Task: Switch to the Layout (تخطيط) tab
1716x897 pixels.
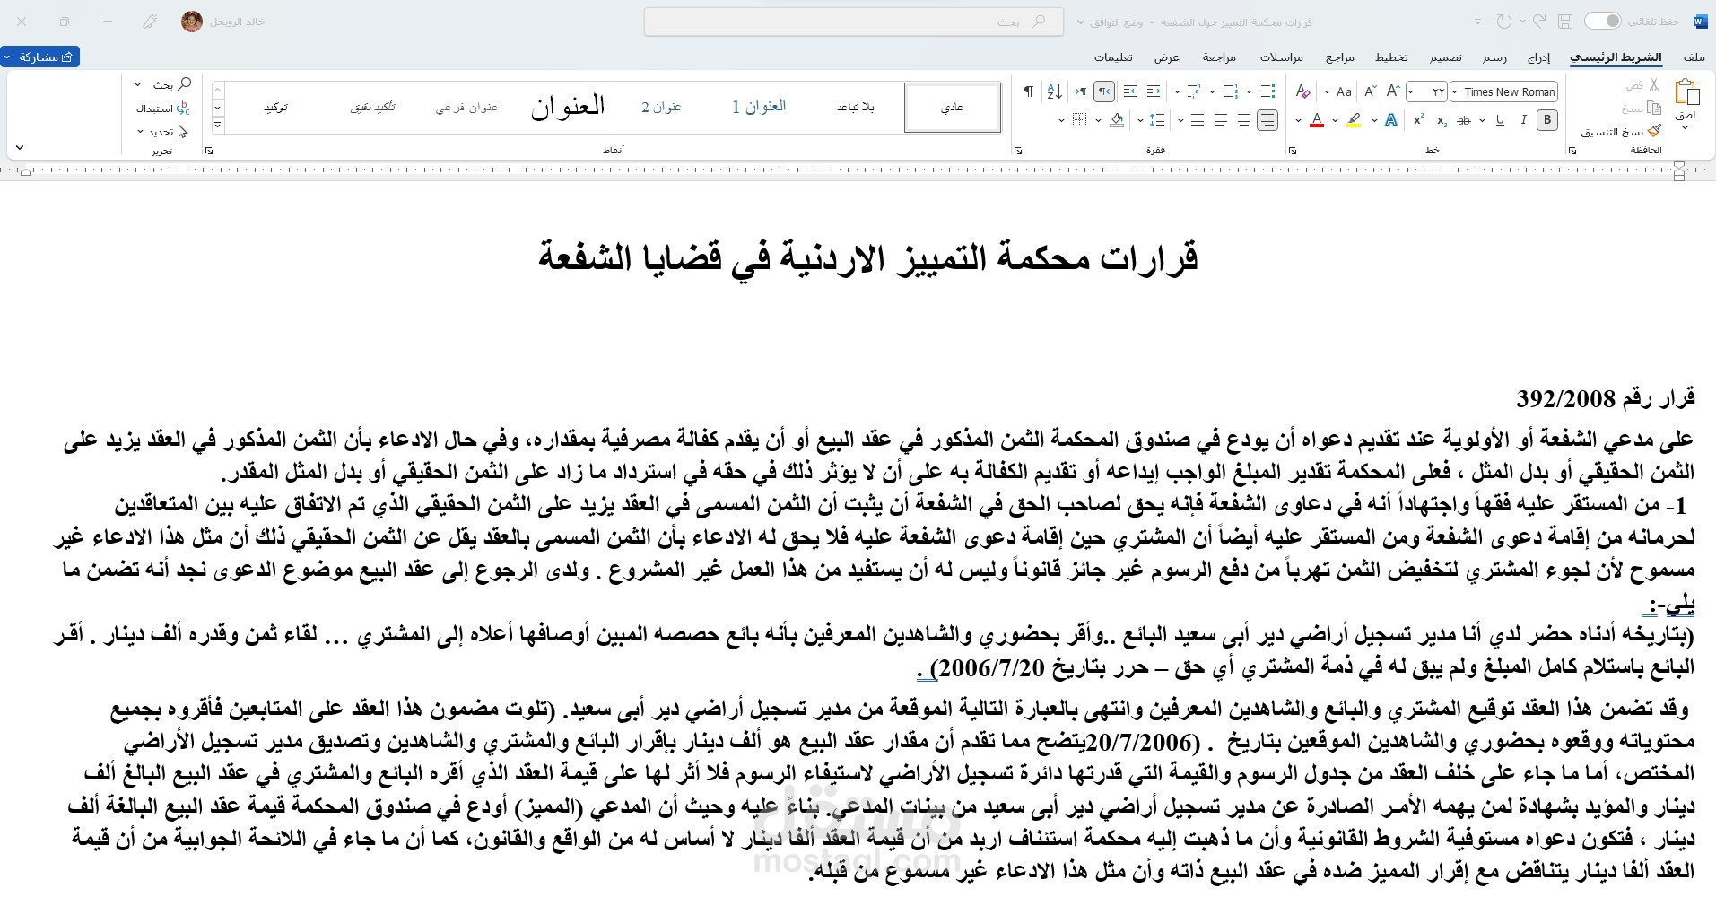Action: [x=1391, y=57]
